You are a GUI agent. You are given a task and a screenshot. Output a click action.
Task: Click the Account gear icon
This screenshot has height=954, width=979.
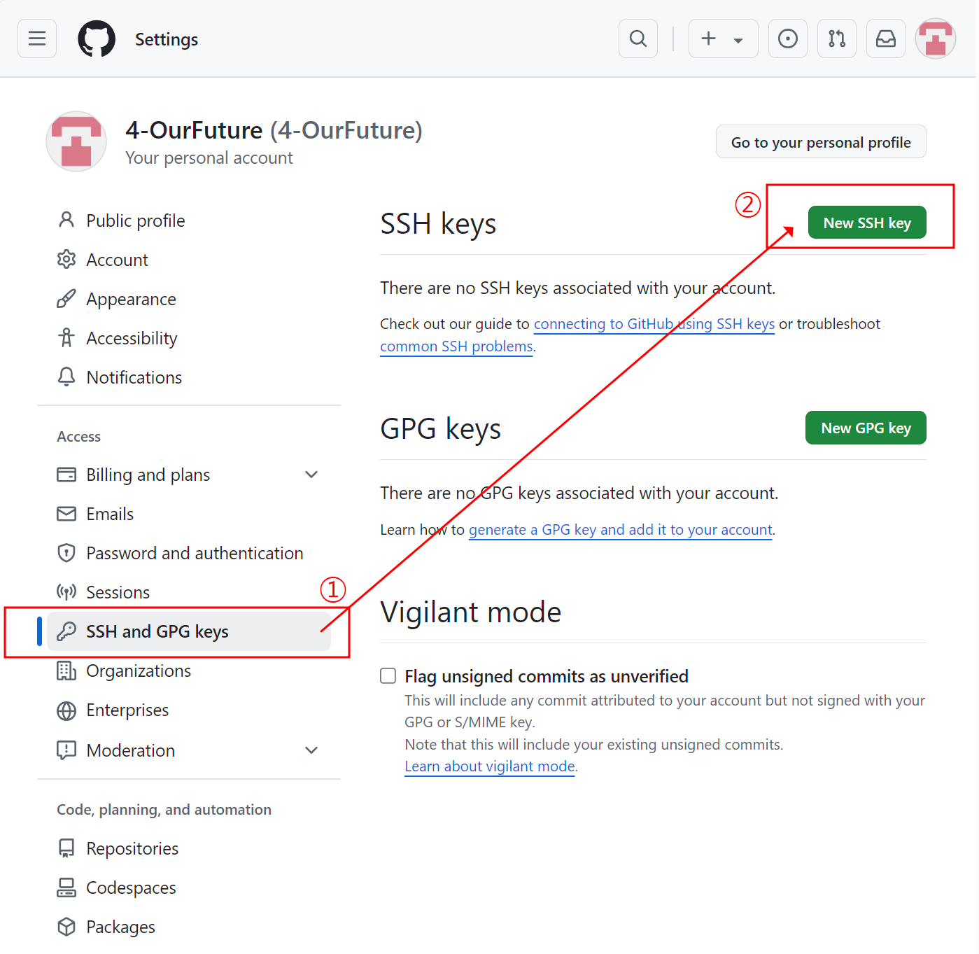coord(66,259)
